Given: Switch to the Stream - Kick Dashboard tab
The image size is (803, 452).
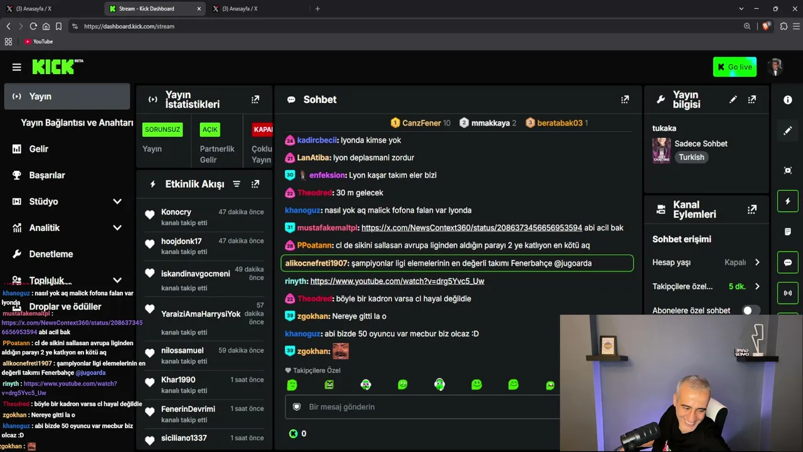Looking at the screenshot, I should point(155,9).
